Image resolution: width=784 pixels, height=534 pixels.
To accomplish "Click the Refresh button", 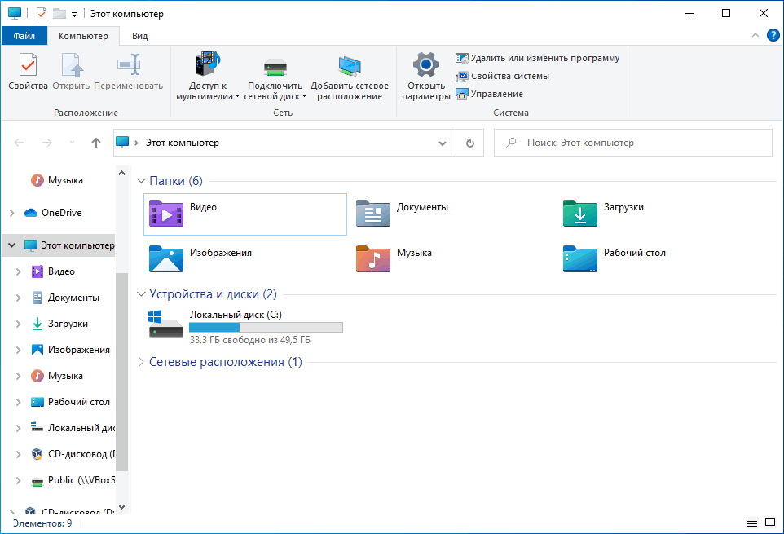I will (470, 143).
